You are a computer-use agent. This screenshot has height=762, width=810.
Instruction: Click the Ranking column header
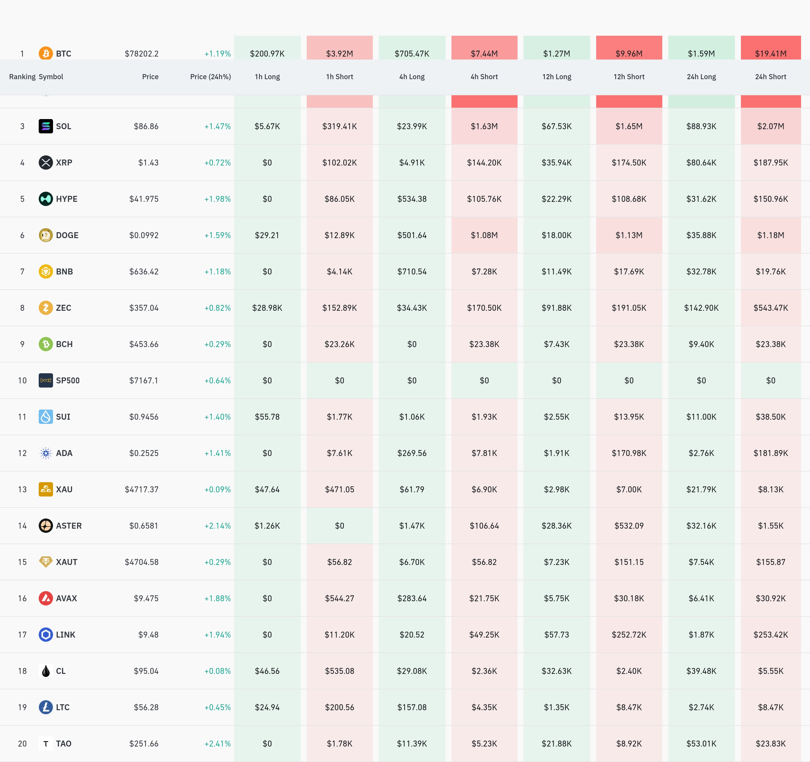[22, 76]
